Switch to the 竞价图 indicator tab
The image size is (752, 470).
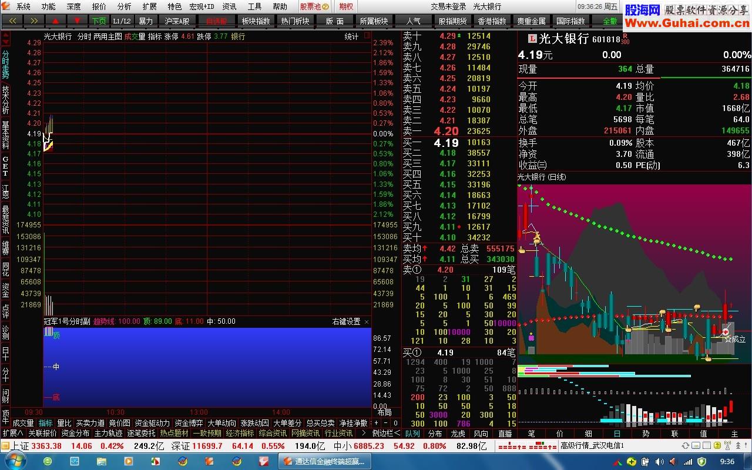pos(120,423)
